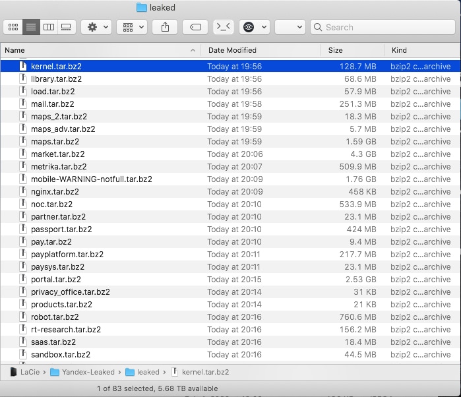Click archive icon of portal.tar.bz2
This screenshot has height=397, width=461.
click(x=23, y=279)
